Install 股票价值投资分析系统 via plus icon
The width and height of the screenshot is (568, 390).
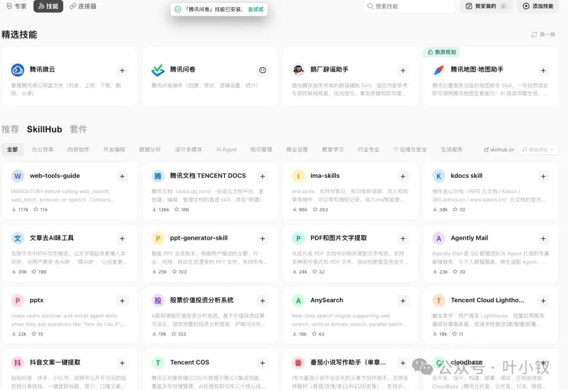[262, 301]
